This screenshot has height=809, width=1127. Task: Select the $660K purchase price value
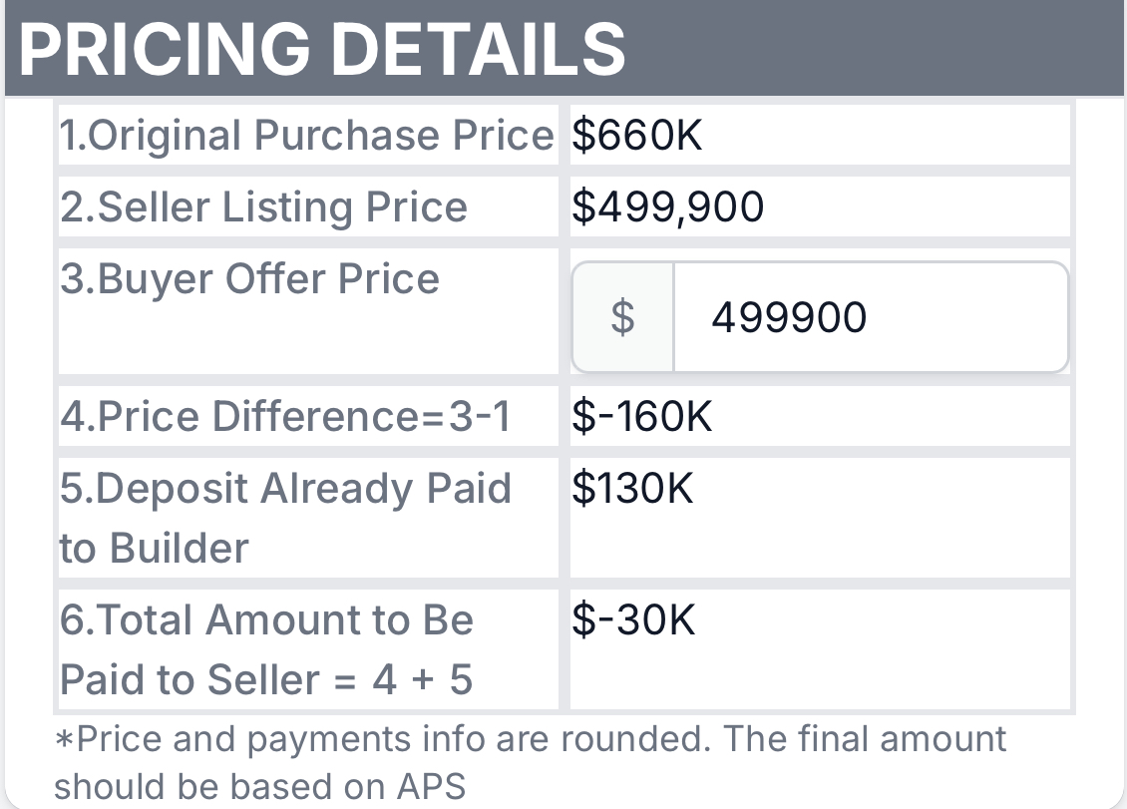point(637,136)
